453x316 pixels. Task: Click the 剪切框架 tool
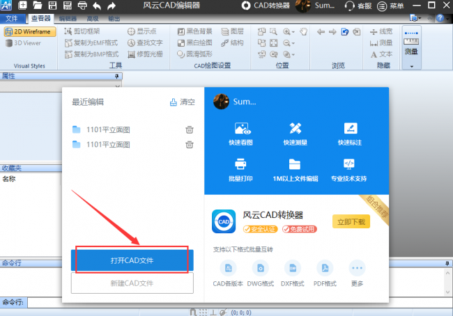coord(82,31)
